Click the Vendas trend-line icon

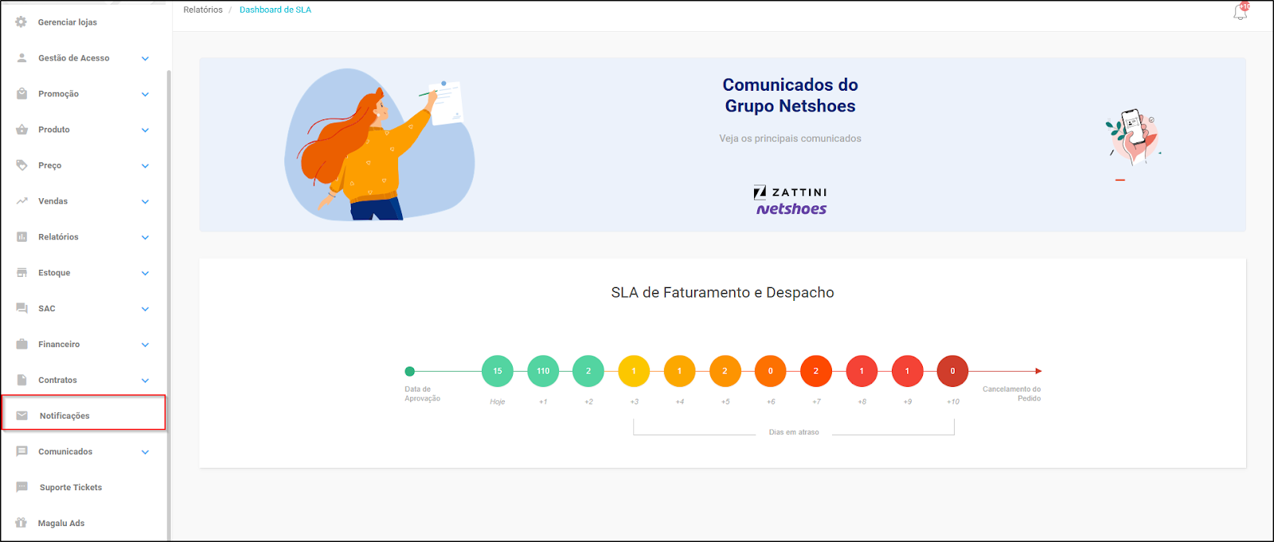[x=21, y=201]
